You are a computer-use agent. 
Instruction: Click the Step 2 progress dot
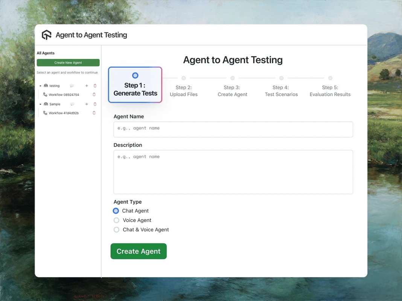(184, 78)
